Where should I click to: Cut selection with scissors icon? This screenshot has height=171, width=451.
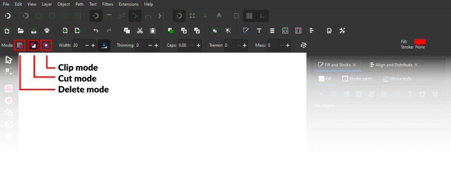140,31
